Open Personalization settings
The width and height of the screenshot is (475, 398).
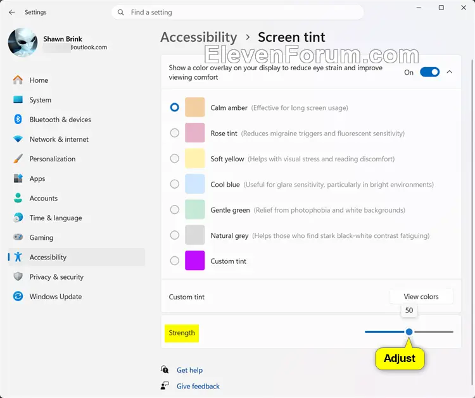click(x=77, y=159)
